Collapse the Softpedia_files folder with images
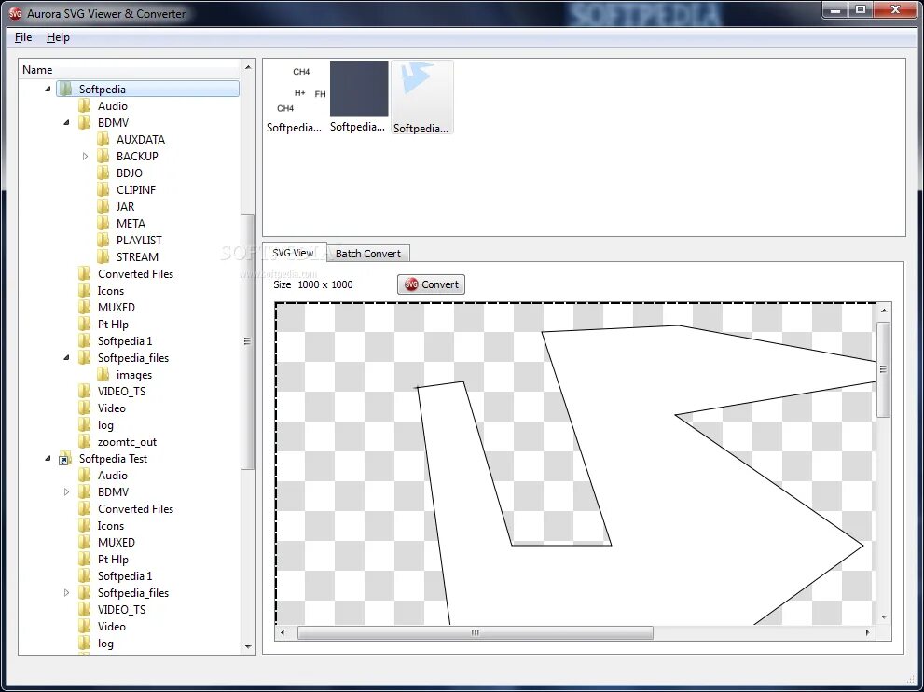This screenshot has width=924, height=692. pyautogui.click(x=66, y=358)
